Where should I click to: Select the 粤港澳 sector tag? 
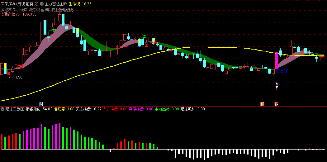(34, 10)
